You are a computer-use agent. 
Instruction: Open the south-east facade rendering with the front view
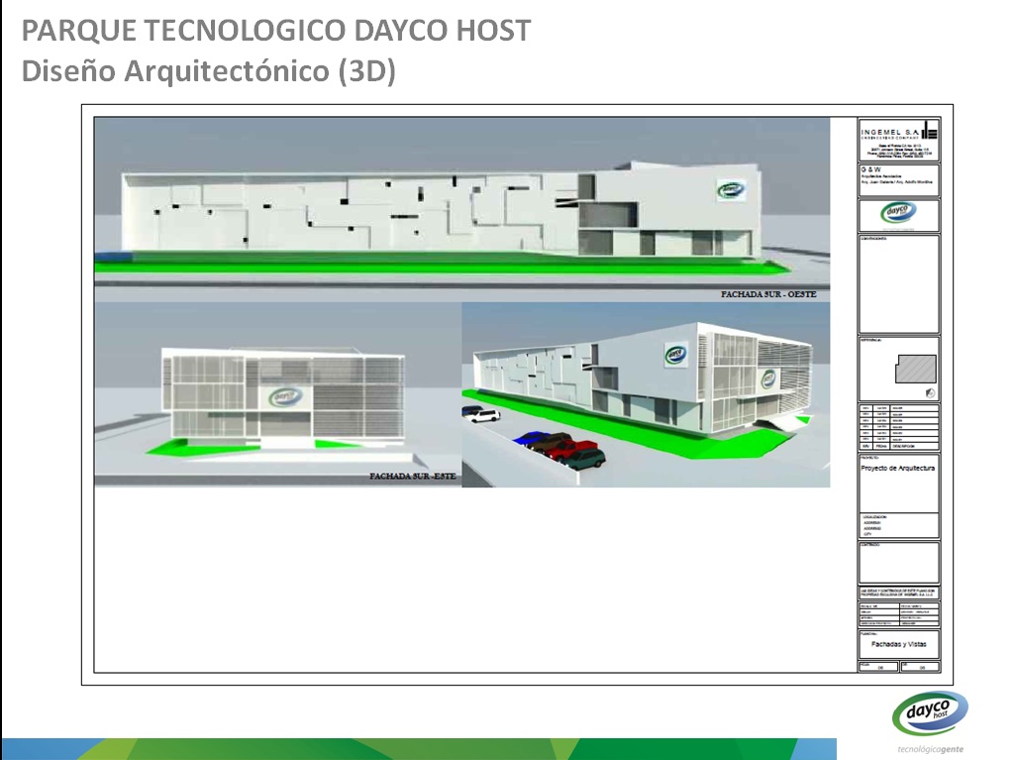(278, 394)
